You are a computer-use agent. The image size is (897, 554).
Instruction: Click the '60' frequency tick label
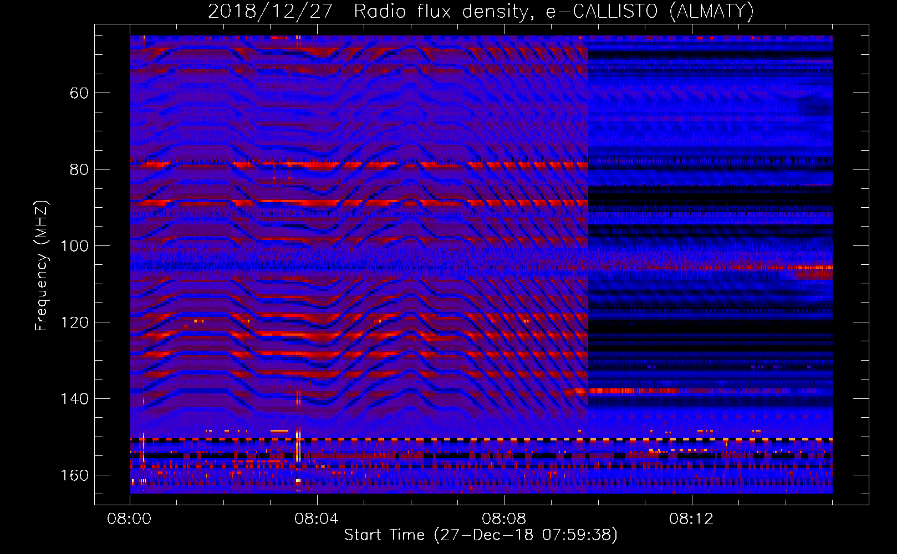tap(79, 93)
